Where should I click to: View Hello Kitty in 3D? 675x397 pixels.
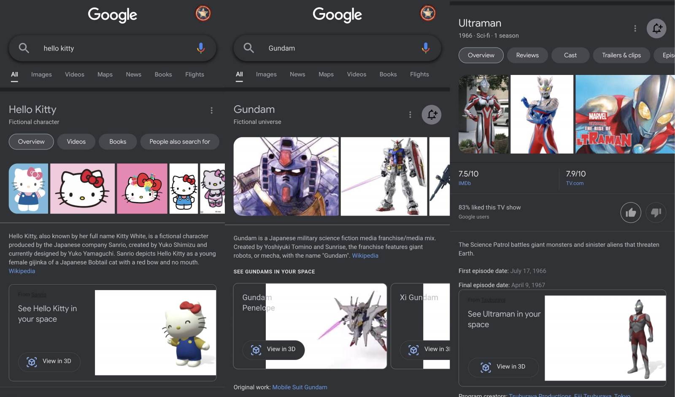click(49, 362)
